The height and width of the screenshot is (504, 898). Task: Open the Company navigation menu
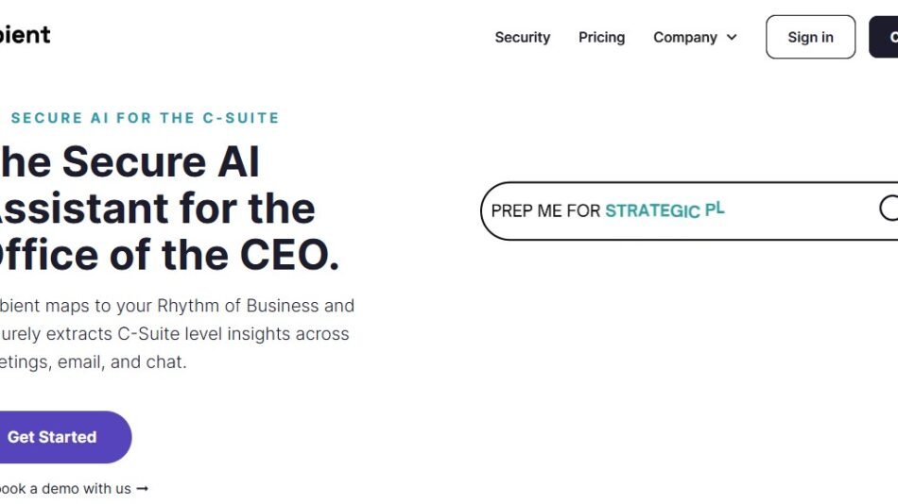pyautogui.click(x=685, y=38)
